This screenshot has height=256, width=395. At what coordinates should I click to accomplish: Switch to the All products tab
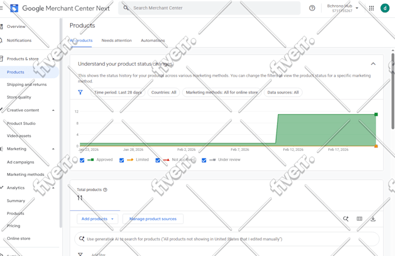click(x=81, y=41)
